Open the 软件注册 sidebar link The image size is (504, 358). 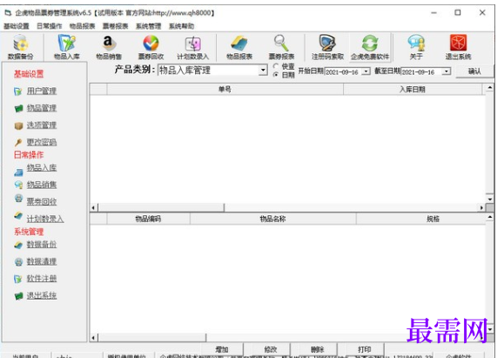click(x=42, y=279)
